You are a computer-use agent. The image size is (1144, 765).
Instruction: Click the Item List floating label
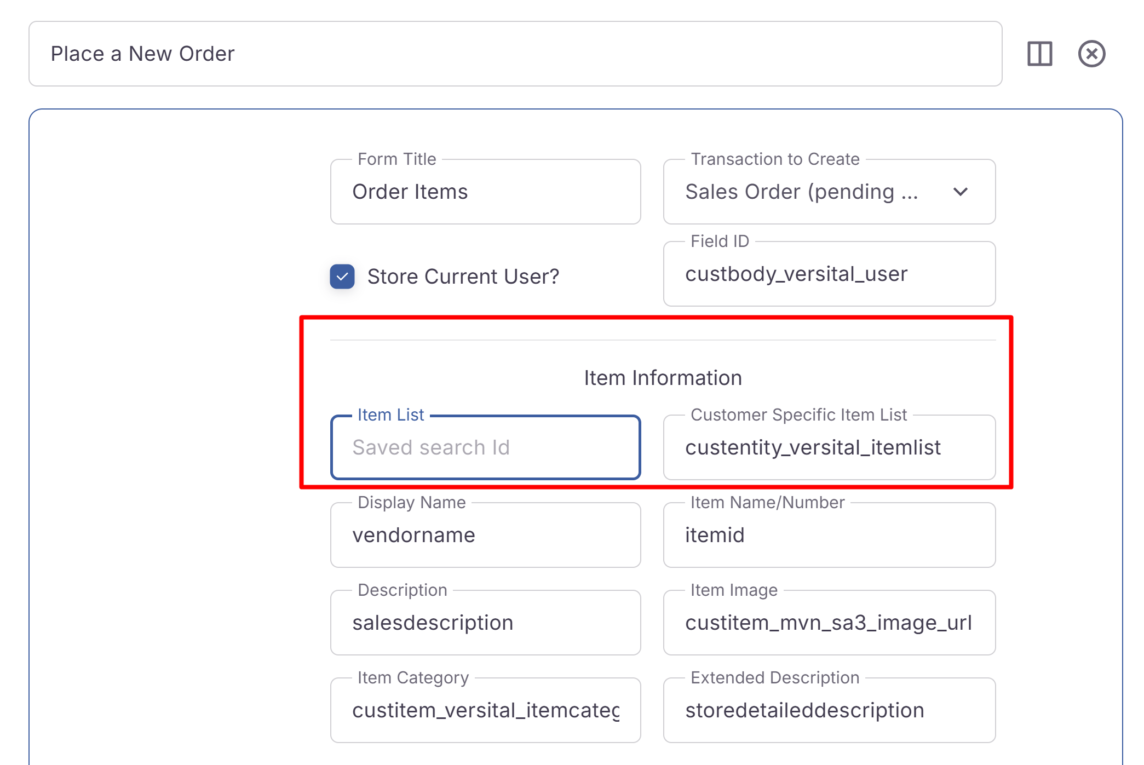pyautogui.click(x=390, y=415)
